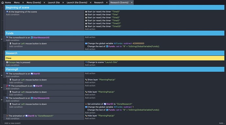Close the Menu (Events) tab

pyautogui.click(x=45, y=3)
